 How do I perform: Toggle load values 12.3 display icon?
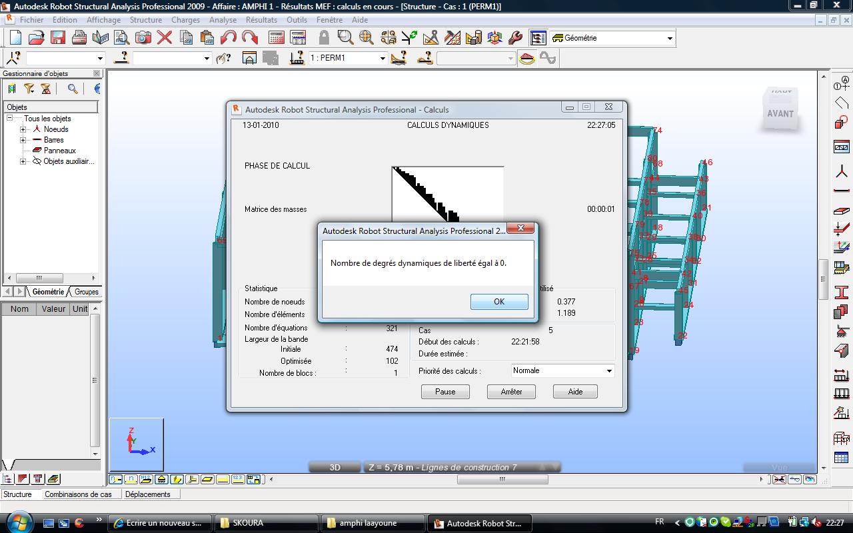[x=239, y=479]
